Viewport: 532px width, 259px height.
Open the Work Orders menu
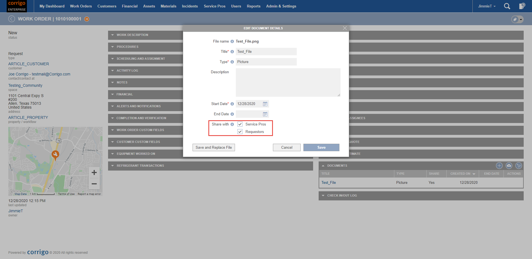[x=81, y=6]
